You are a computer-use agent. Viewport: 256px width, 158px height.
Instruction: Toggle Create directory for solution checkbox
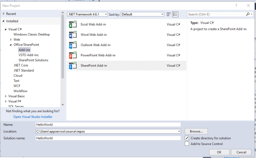pyautogui.click(x=187, y=138)
